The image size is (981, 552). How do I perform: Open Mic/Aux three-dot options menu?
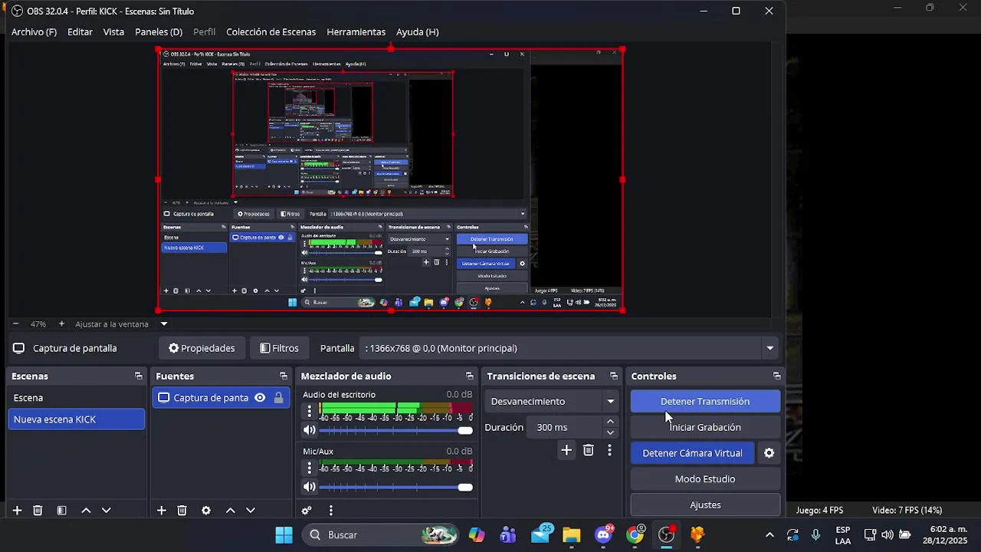(x=310, y=468)
